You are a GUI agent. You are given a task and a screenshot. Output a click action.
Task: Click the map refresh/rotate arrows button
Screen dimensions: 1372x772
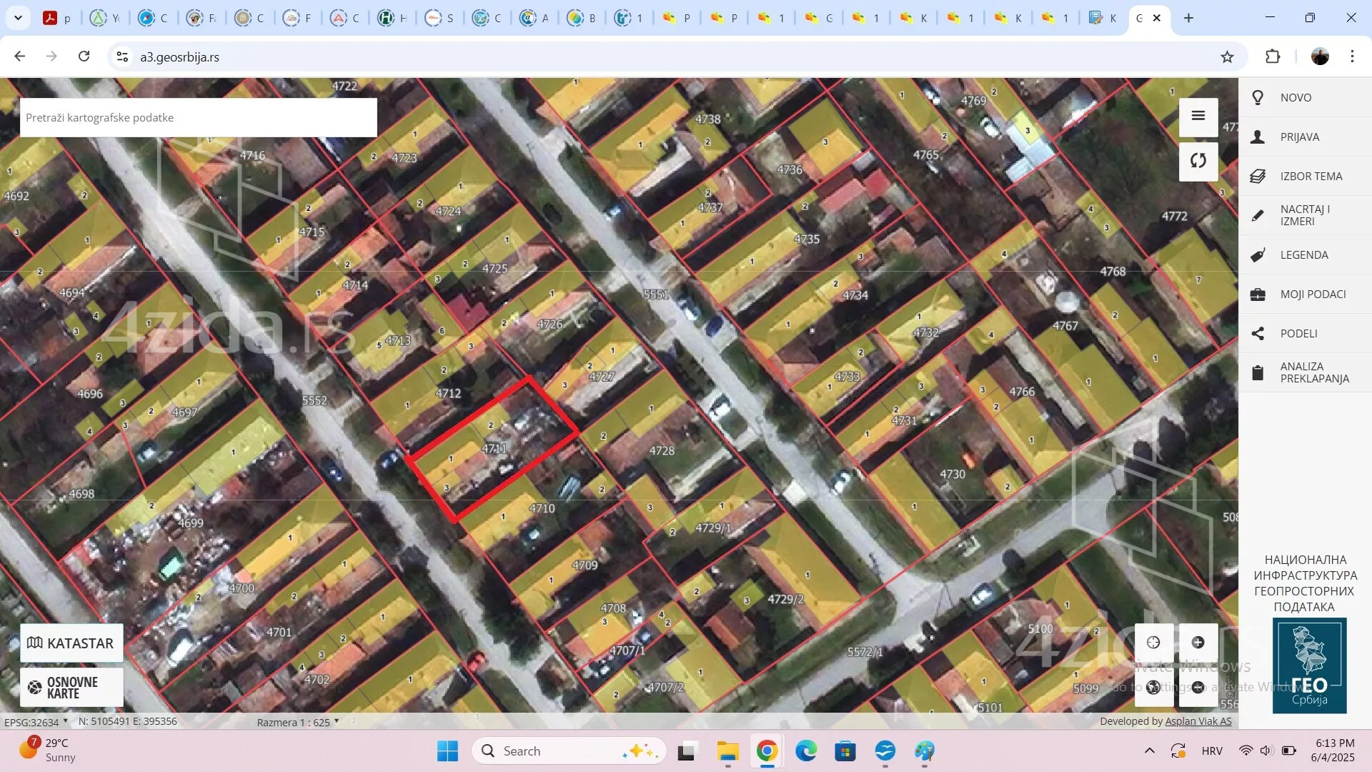pyautogui.click(x=1198, y=161)
